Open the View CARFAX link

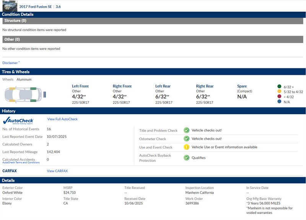57,171
